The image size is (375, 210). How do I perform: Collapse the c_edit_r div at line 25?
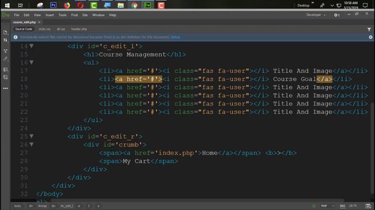pos(32,136)
